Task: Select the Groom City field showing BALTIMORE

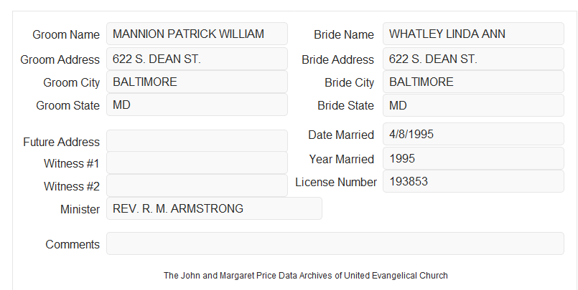Action: coord(197,82)
